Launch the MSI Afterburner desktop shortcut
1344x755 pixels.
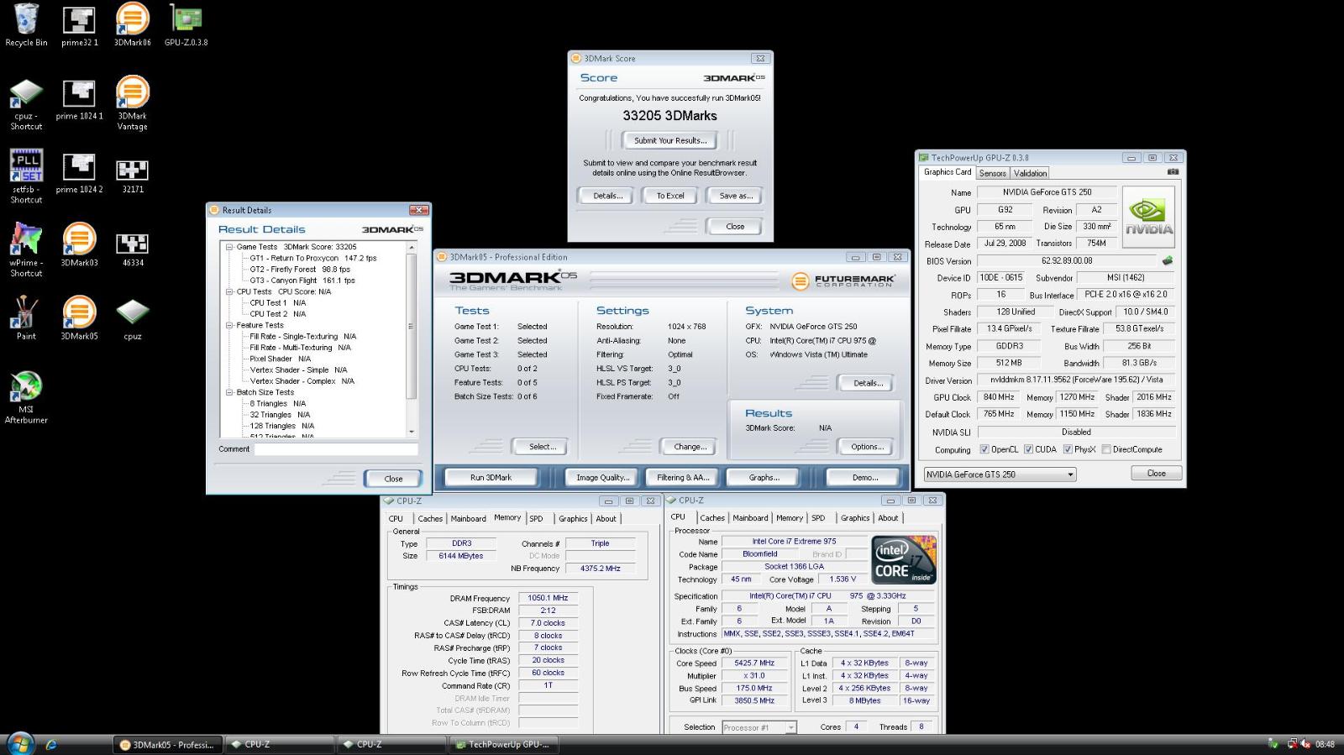26,397
